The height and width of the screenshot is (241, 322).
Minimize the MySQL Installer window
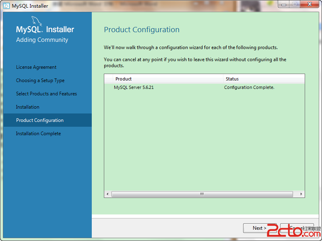point(284,4)
